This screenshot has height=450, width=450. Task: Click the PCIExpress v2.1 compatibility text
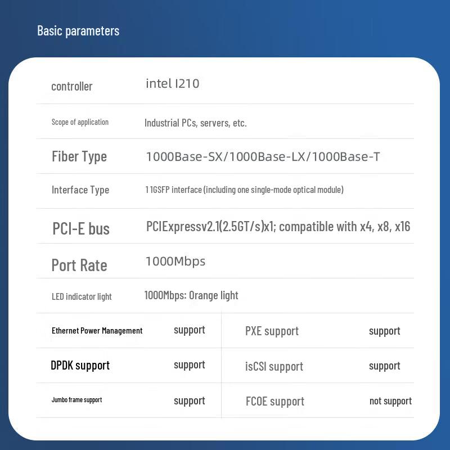pos(278,227)
